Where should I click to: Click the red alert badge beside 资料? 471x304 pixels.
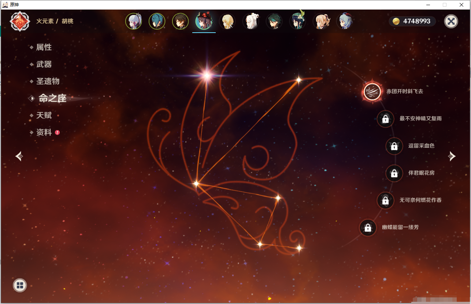click(57, 132)
